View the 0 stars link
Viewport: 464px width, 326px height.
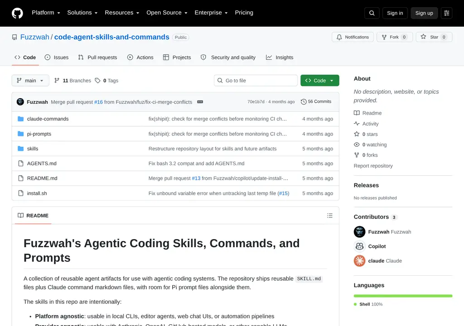point(366,134)
